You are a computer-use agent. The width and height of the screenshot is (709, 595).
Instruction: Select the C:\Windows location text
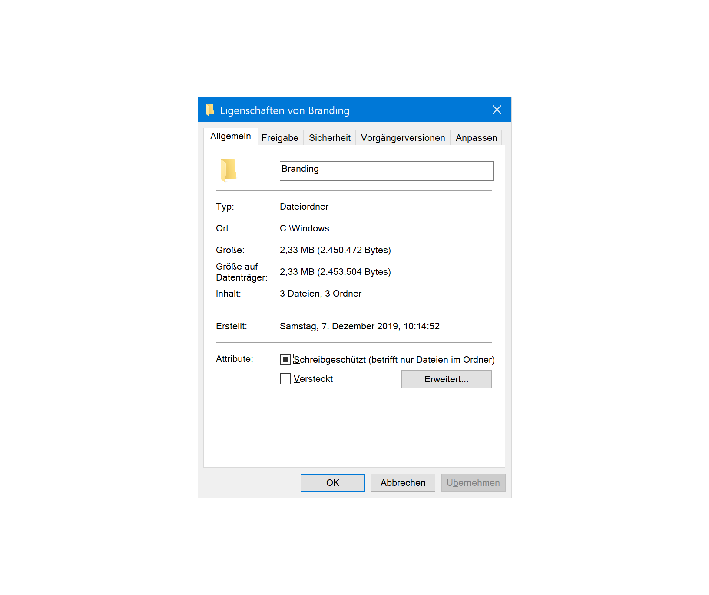[304, 228]
